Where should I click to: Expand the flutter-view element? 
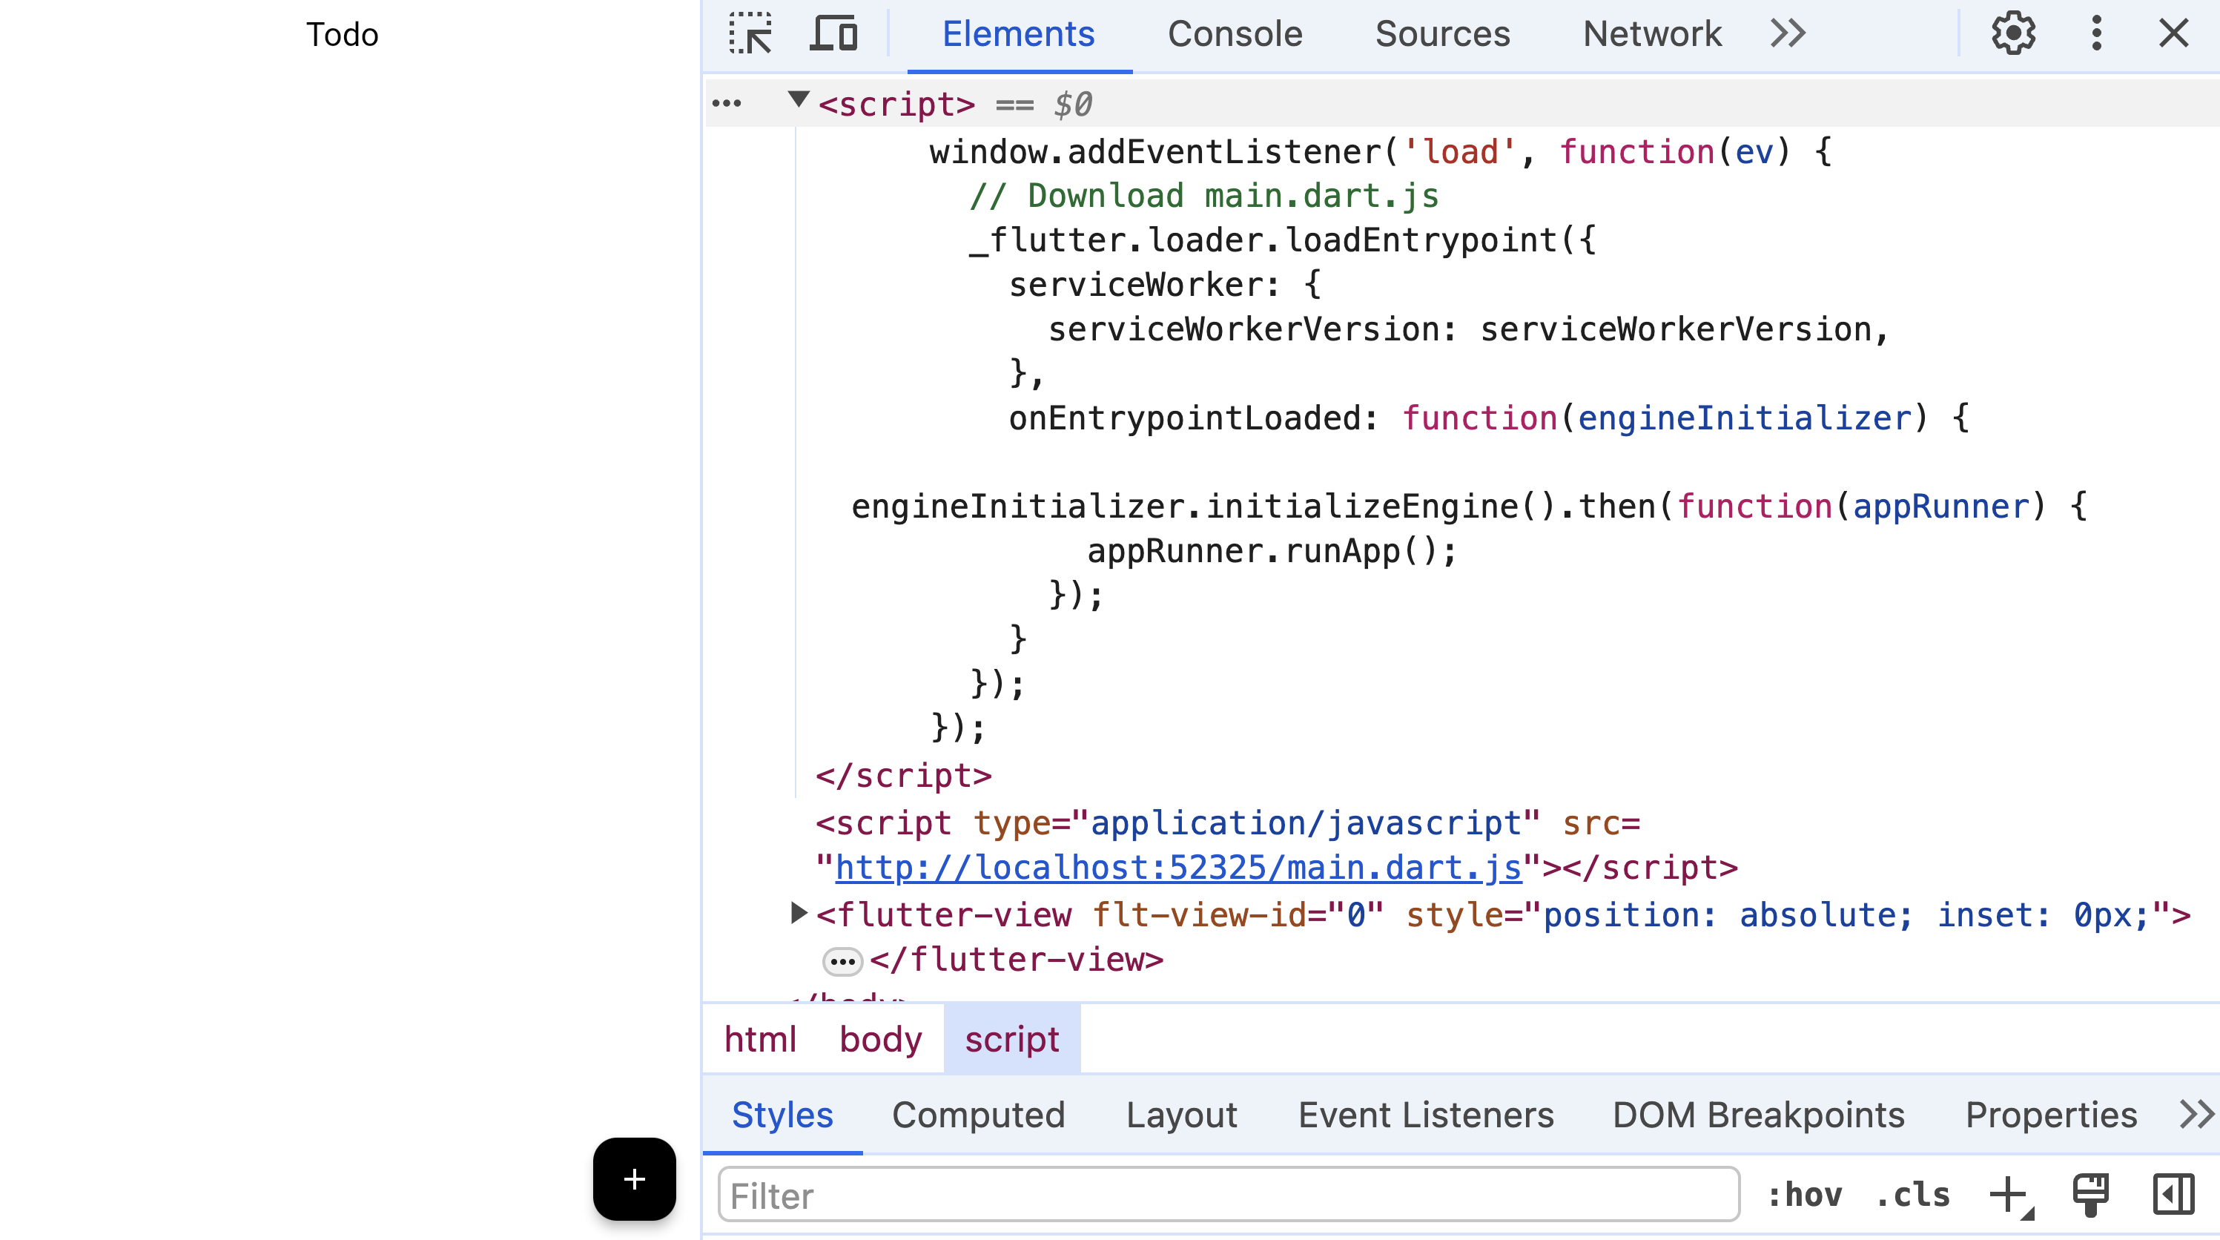click(797, 915)
